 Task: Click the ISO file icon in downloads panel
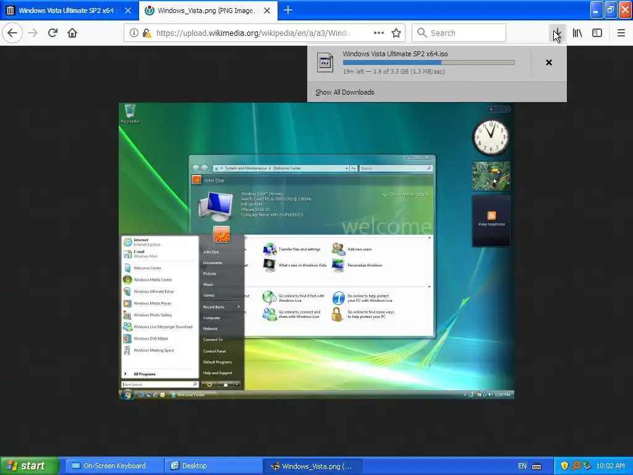click(x=325, y=62)
